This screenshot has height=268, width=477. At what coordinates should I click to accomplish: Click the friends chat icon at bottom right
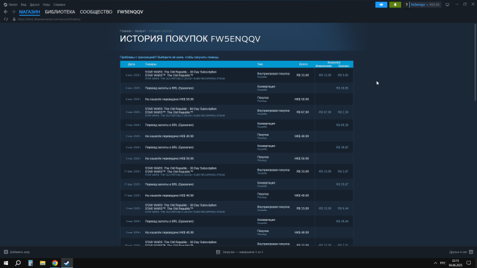[471, 252]
